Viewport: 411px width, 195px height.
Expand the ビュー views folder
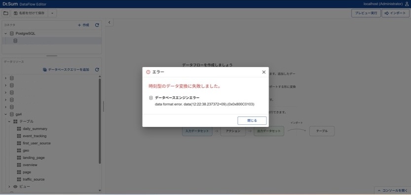9,187
